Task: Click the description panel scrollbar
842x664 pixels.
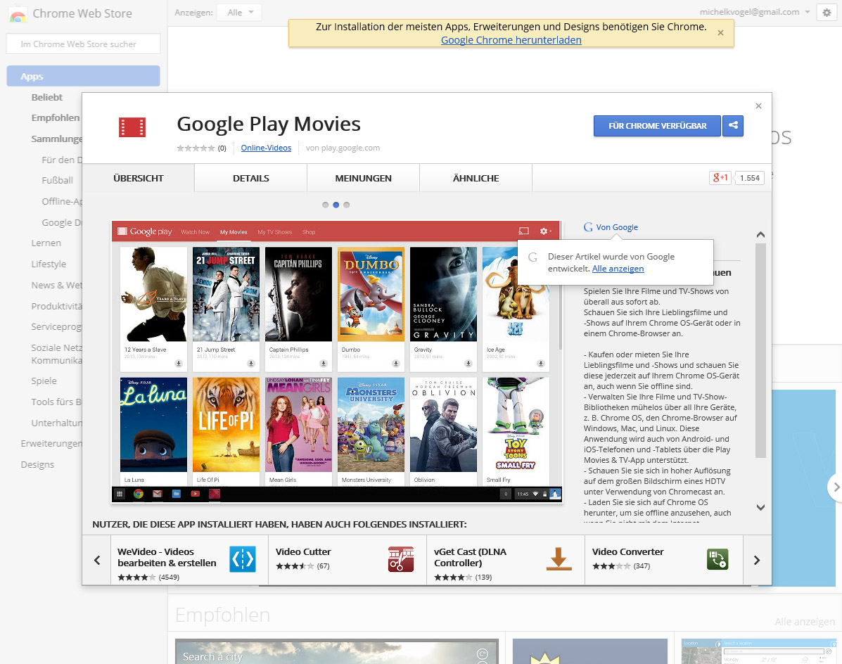Action: point(760,350)
